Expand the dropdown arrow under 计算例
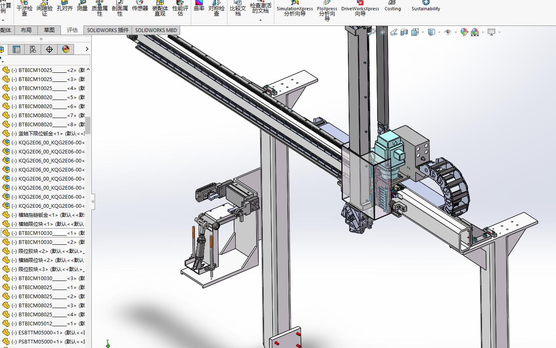The width and height of the screenshot is (556, 348). tap(3, 20)
